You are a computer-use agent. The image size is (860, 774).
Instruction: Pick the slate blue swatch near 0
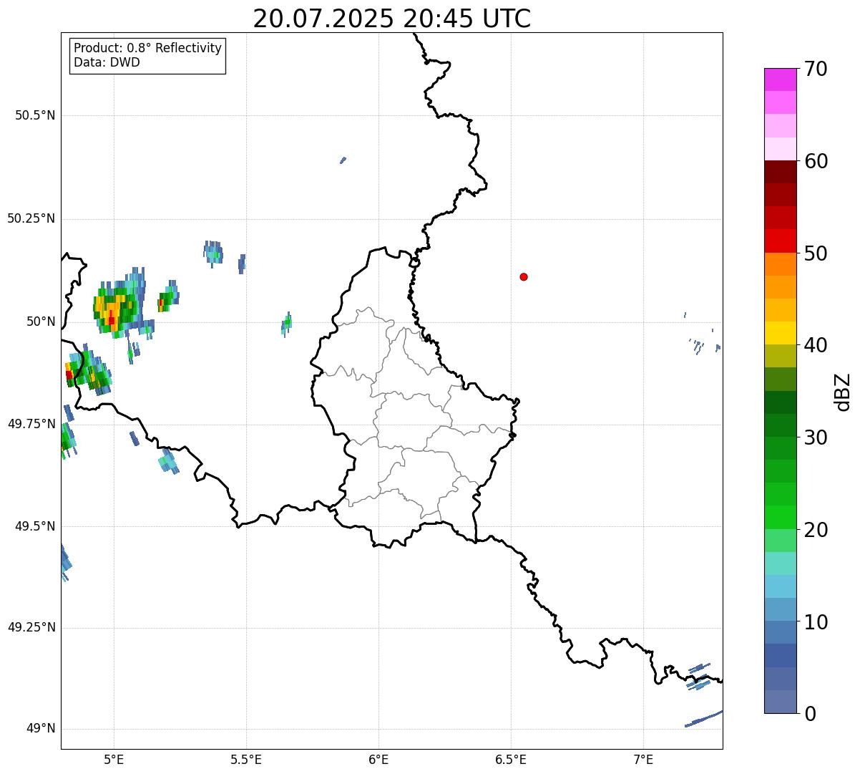(780, 702)
